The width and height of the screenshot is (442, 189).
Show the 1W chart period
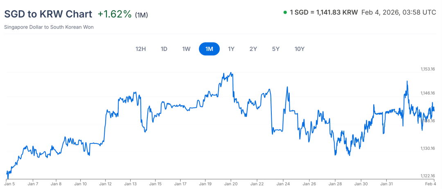pyautogui.click(x=186, y=49)
